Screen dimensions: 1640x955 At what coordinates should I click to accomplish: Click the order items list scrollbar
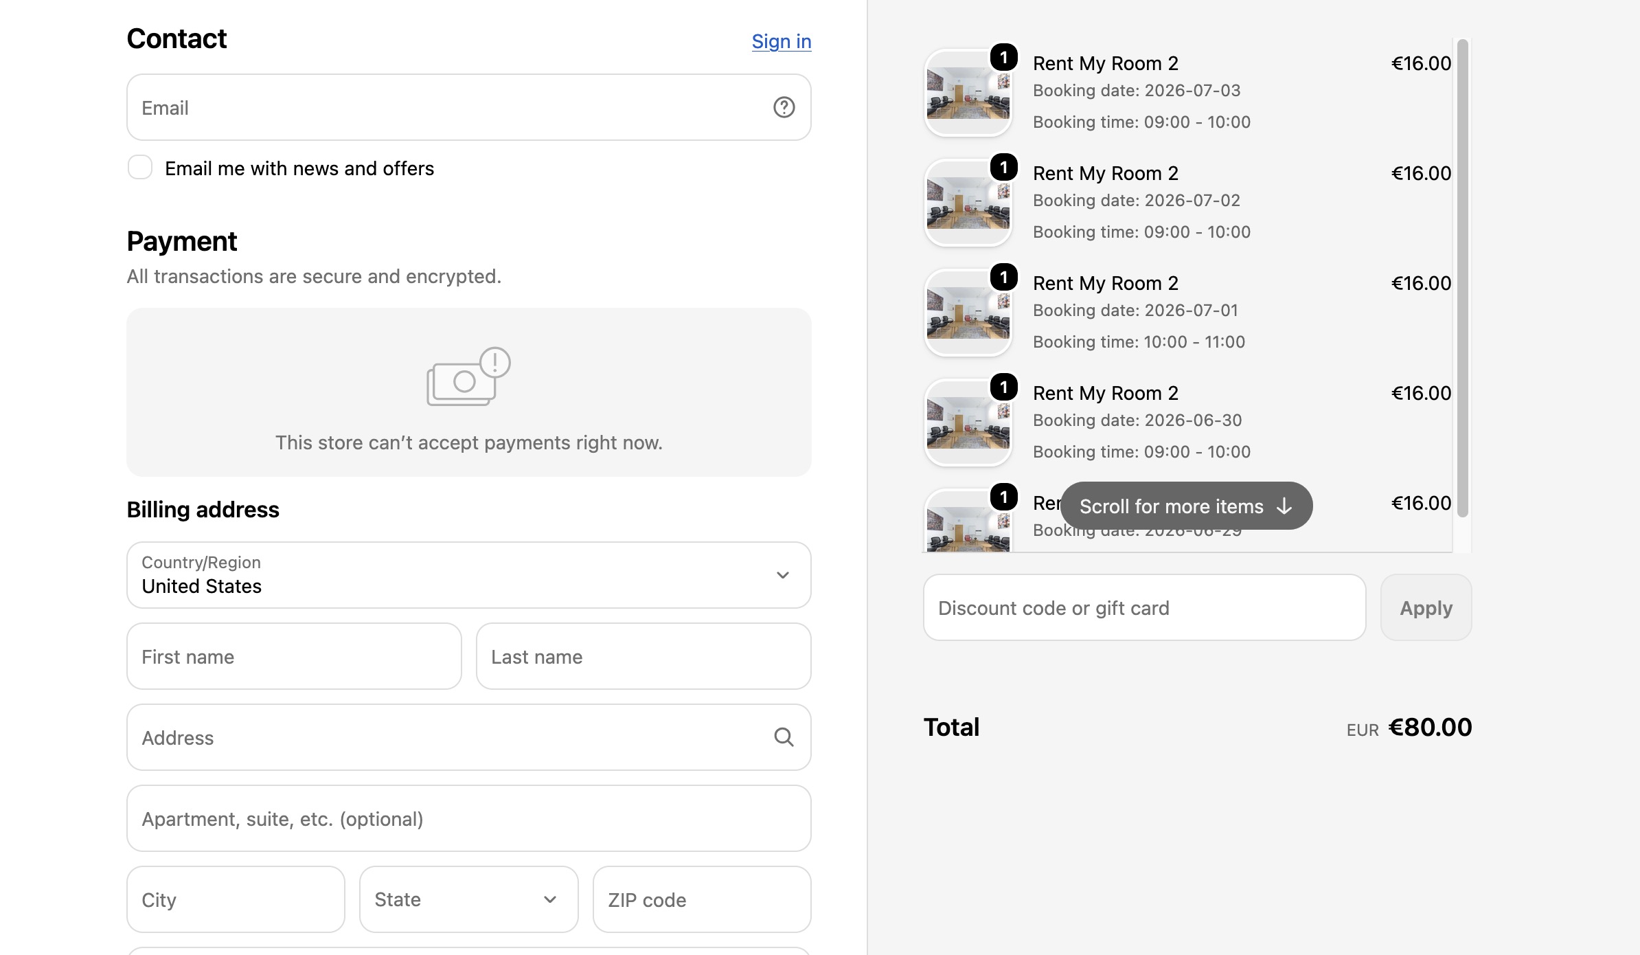coord(1463,278)
